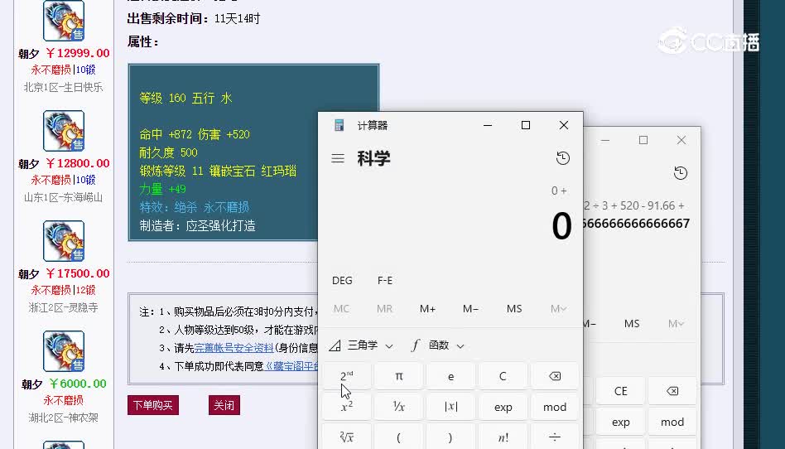Maximize the front calculator window
Screen dimensions: 785x449
(526, 125)
